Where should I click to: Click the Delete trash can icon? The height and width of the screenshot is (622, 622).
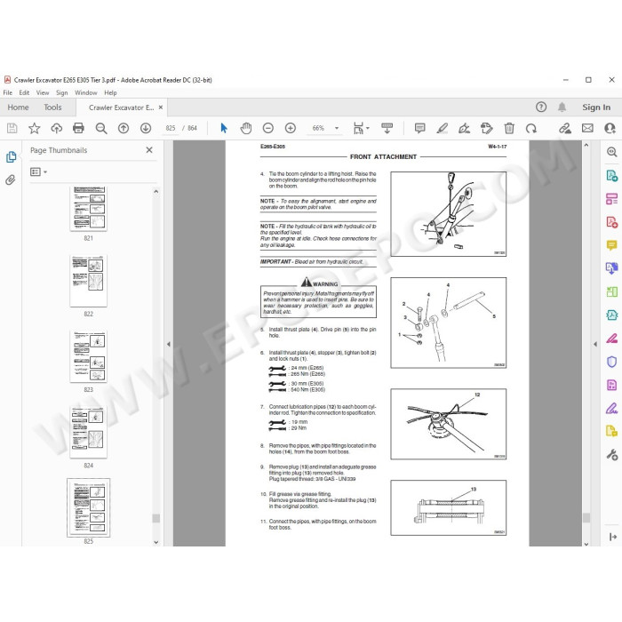509,128
